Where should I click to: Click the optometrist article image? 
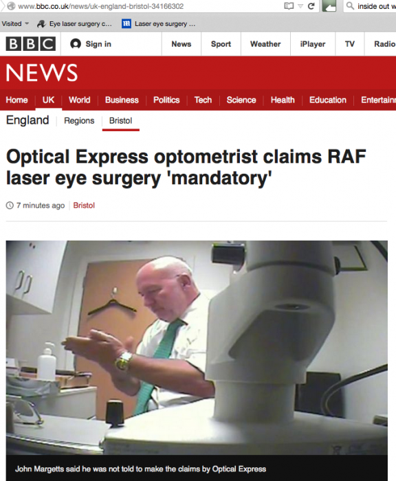197,347
